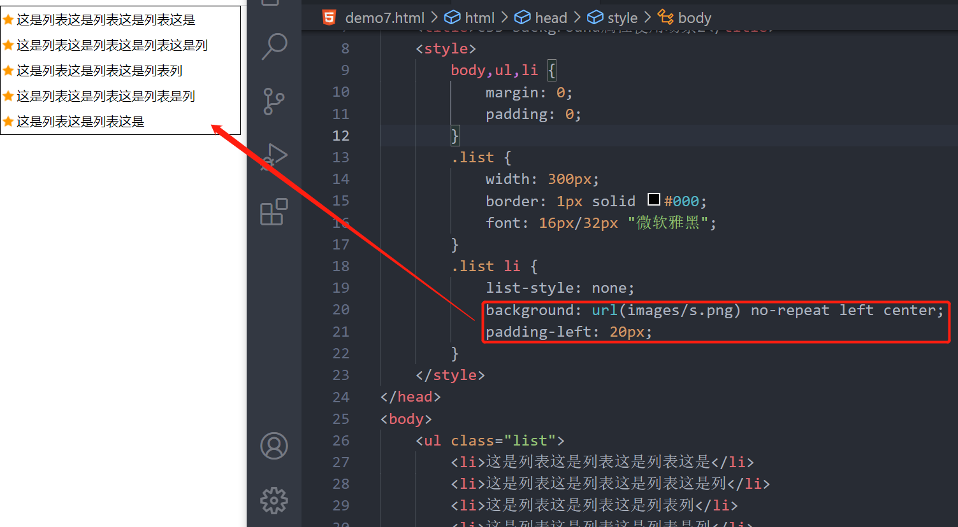This screenshot has height=527, width=958.
Task: Open the Search view in activity bar
Action: (x=274, y=46)
